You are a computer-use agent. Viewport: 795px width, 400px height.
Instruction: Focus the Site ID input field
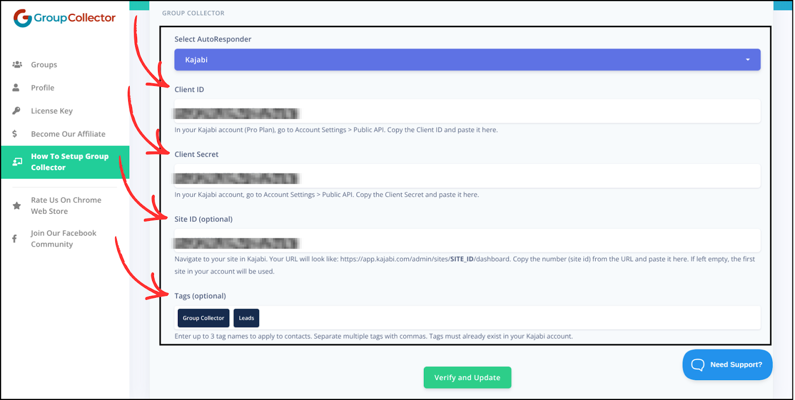[x=467, y=241]
